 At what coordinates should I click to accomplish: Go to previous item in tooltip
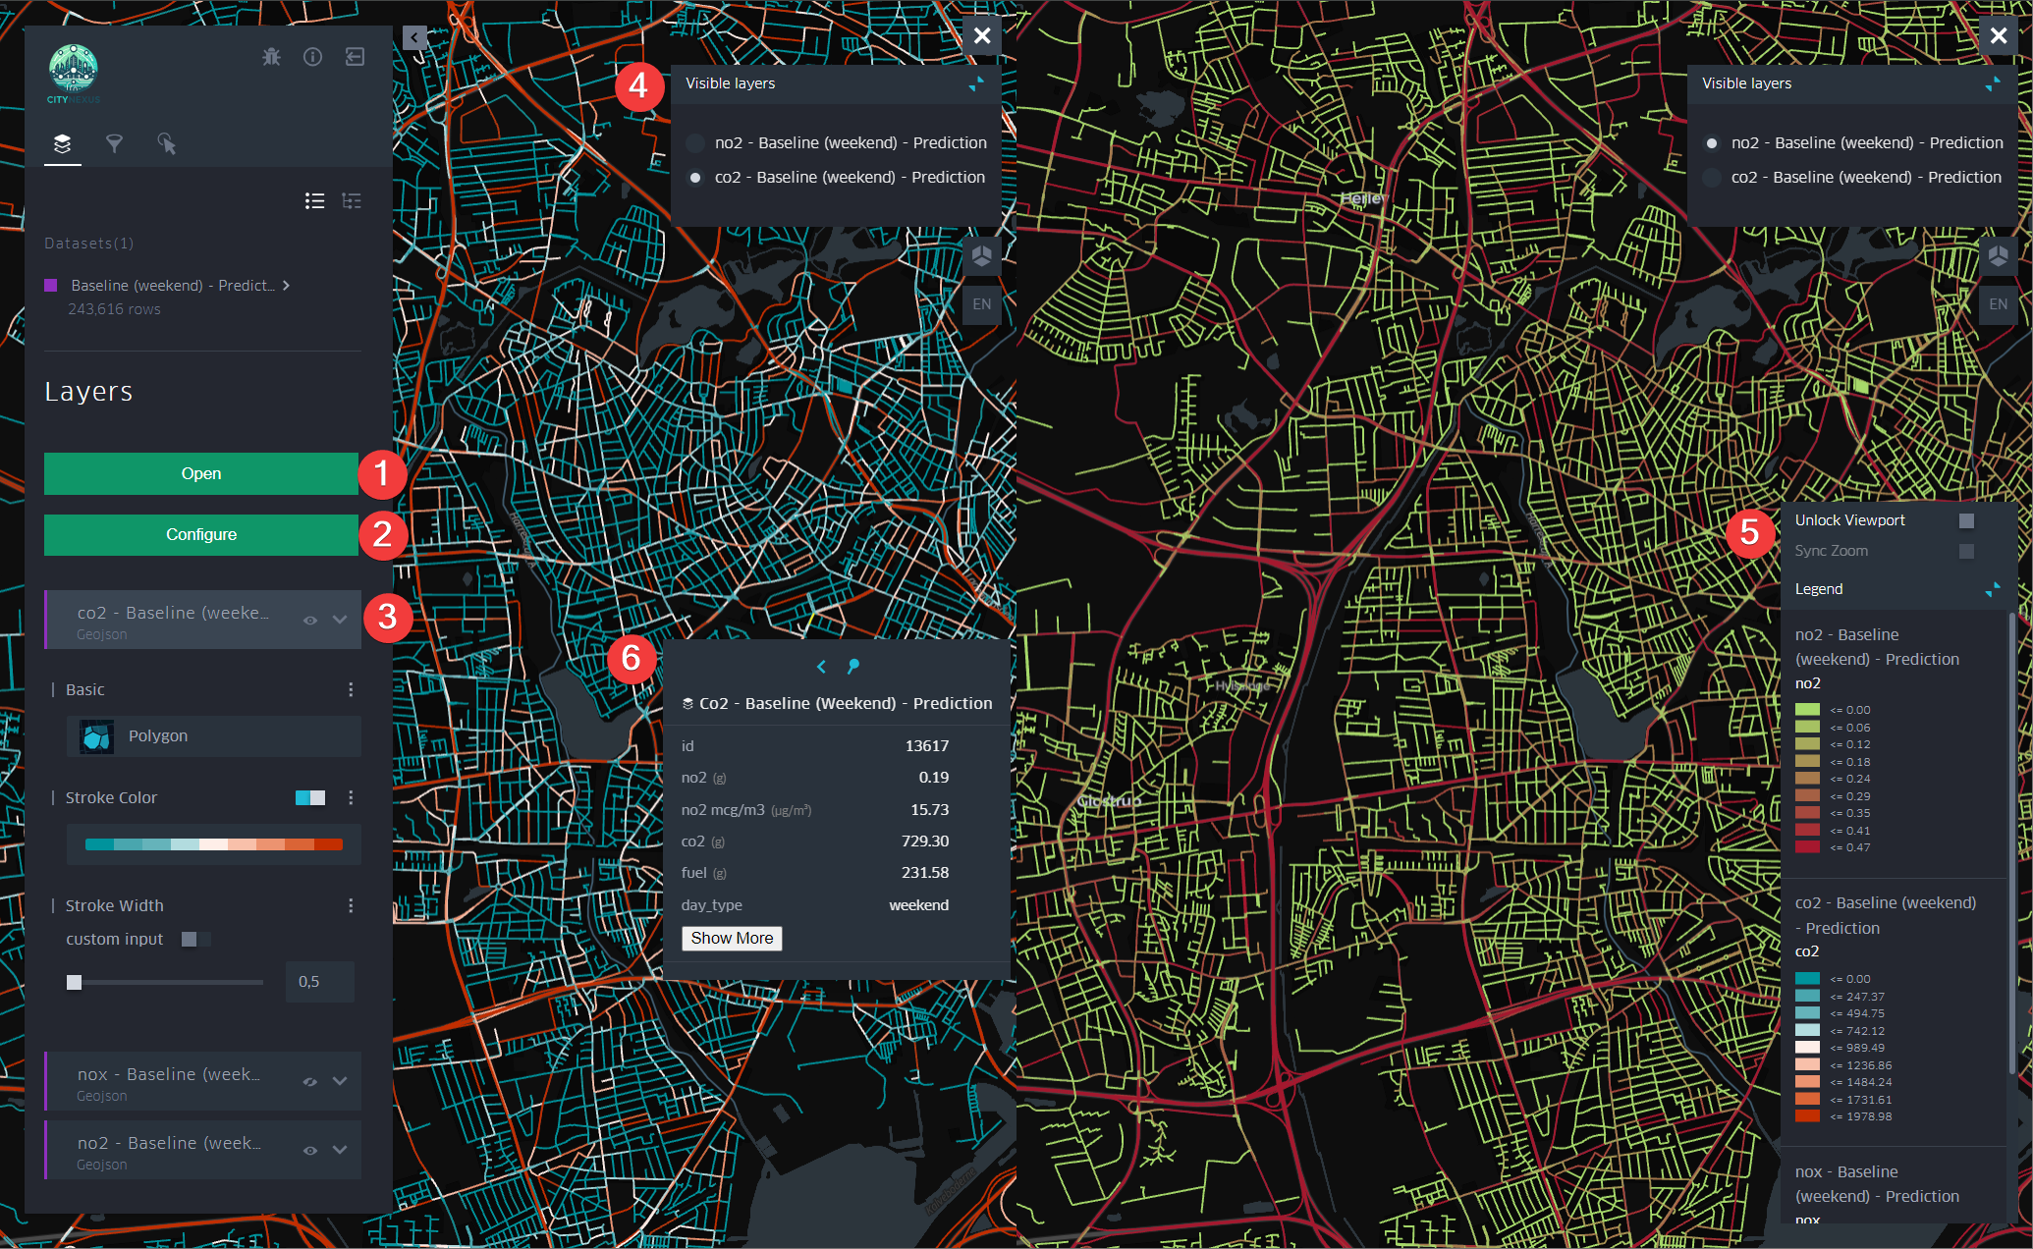coord(821,667)
